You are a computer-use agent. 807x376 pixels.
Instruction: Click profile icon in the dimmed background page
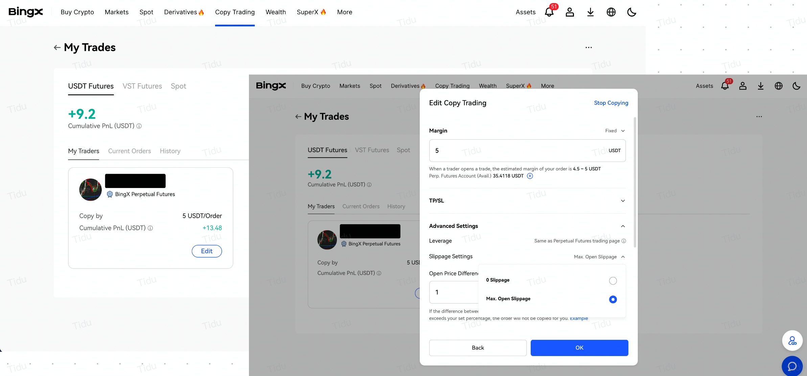743,86
